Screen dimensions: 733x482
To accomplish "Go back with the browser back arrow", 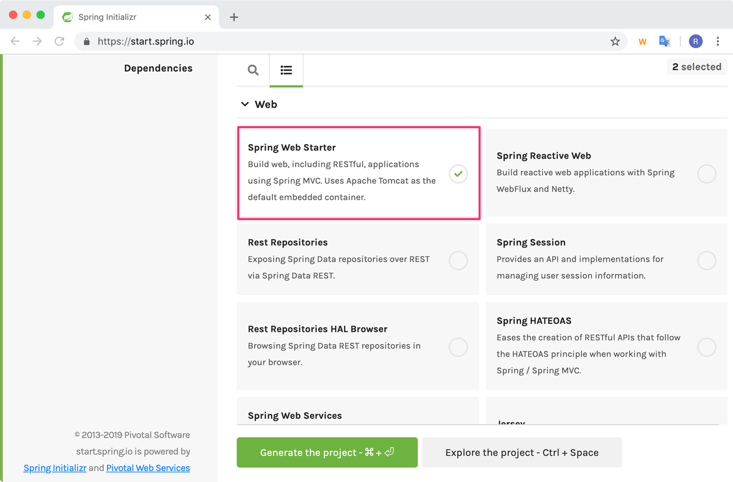I will (x=15, y=41).
